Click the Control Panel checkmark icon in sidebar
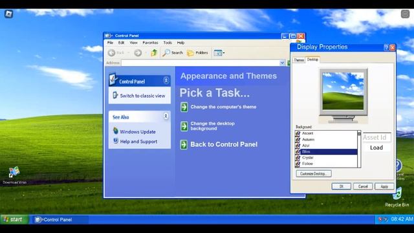Screen dimensions: 414x233 click(x=113, y=79)
